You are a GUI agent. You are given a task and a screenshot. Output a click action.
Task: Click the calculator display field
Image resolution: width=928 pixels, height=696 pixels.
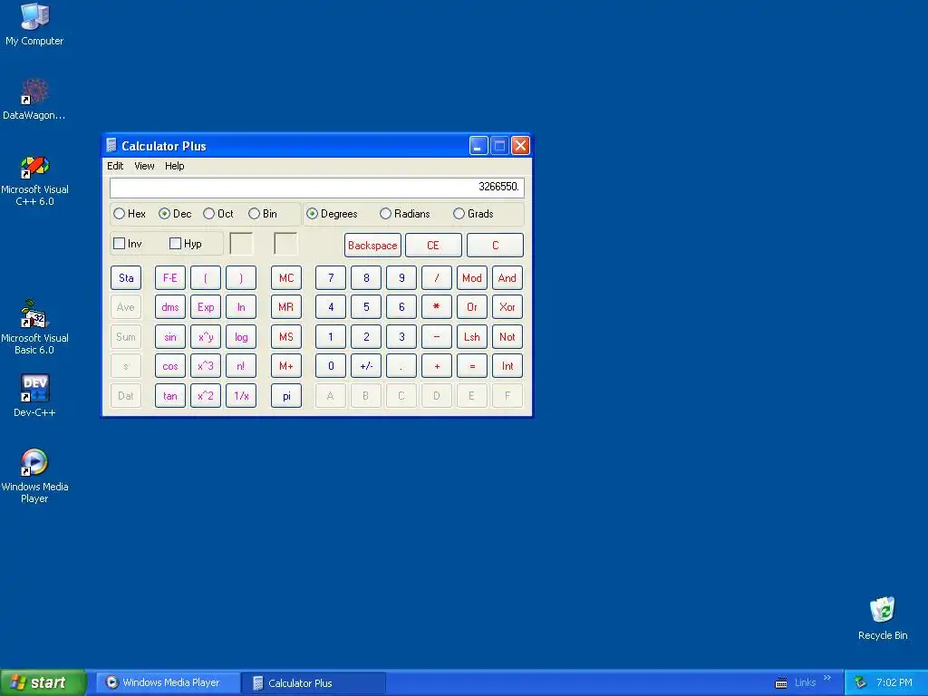click(316, 188)
